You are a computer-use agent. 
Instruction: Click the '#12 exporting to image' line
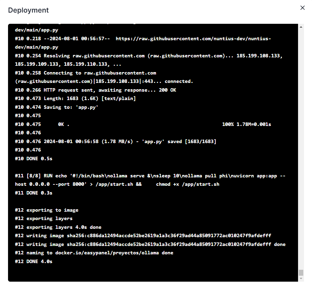point(46,210)
